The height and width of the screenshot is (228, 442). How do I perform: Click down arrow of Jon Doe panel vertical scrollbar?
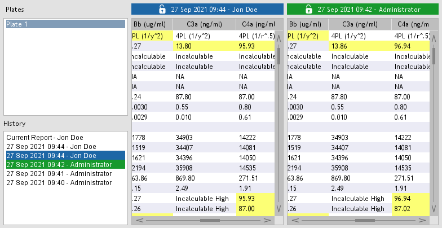click(279, 209)
